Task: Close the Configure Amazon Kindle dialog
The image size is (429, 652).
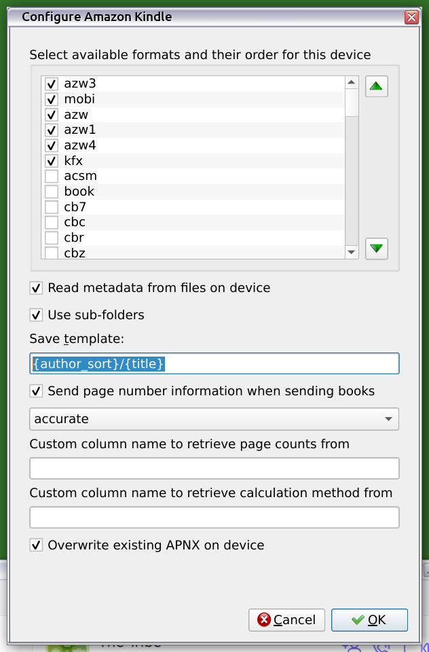Action: point(411,17)
